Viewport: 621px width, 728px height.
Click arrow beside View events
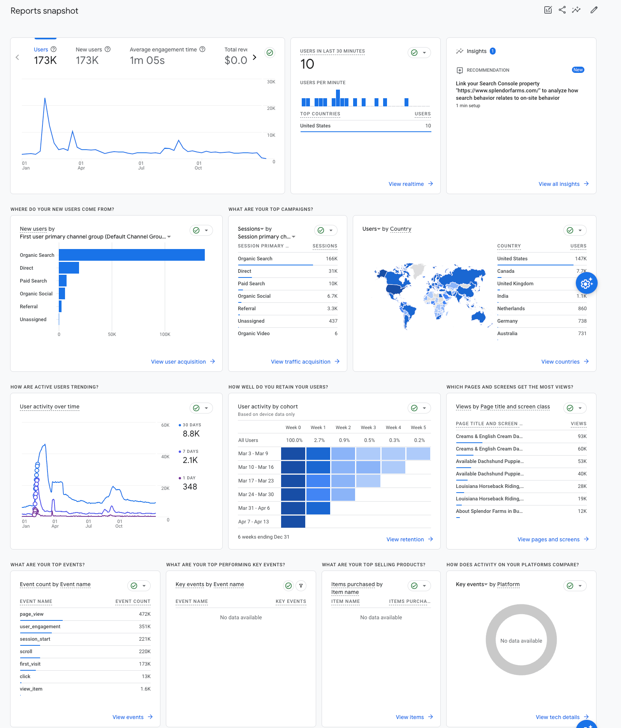tap(150, 717)
